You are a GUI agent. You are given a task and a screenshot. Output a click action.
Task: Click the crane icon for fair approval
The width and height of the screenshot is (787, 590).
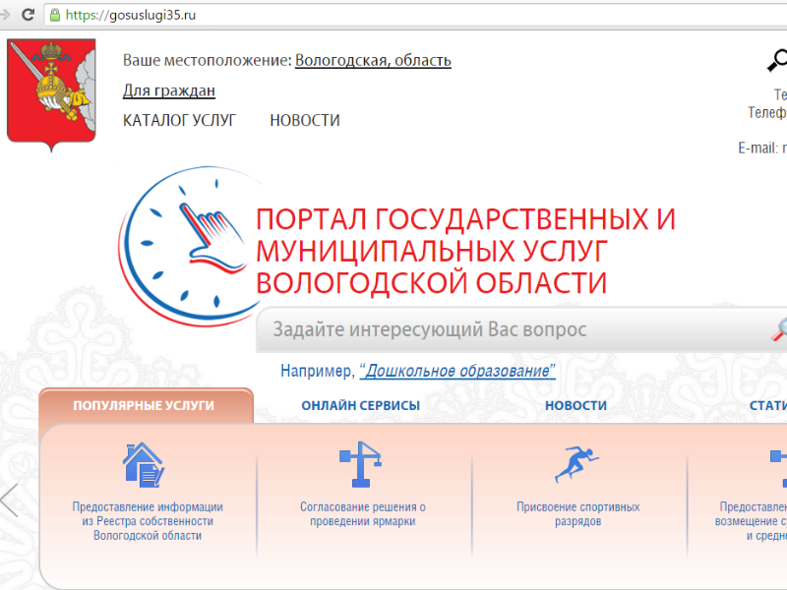point(361,465)
